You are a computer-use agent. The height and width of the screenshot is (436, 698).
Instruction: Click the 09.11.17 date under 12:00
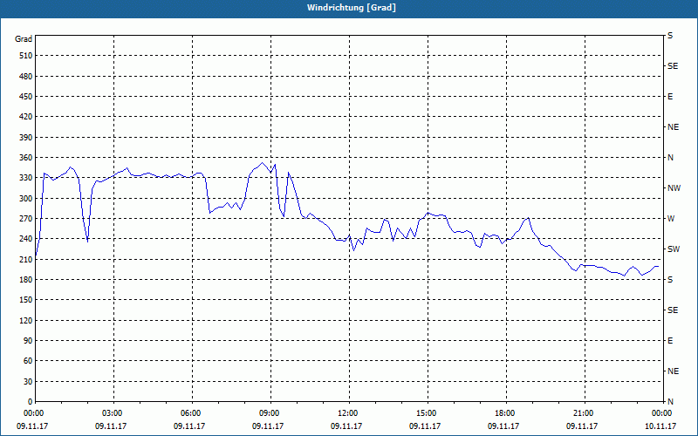tap(346, 426)
